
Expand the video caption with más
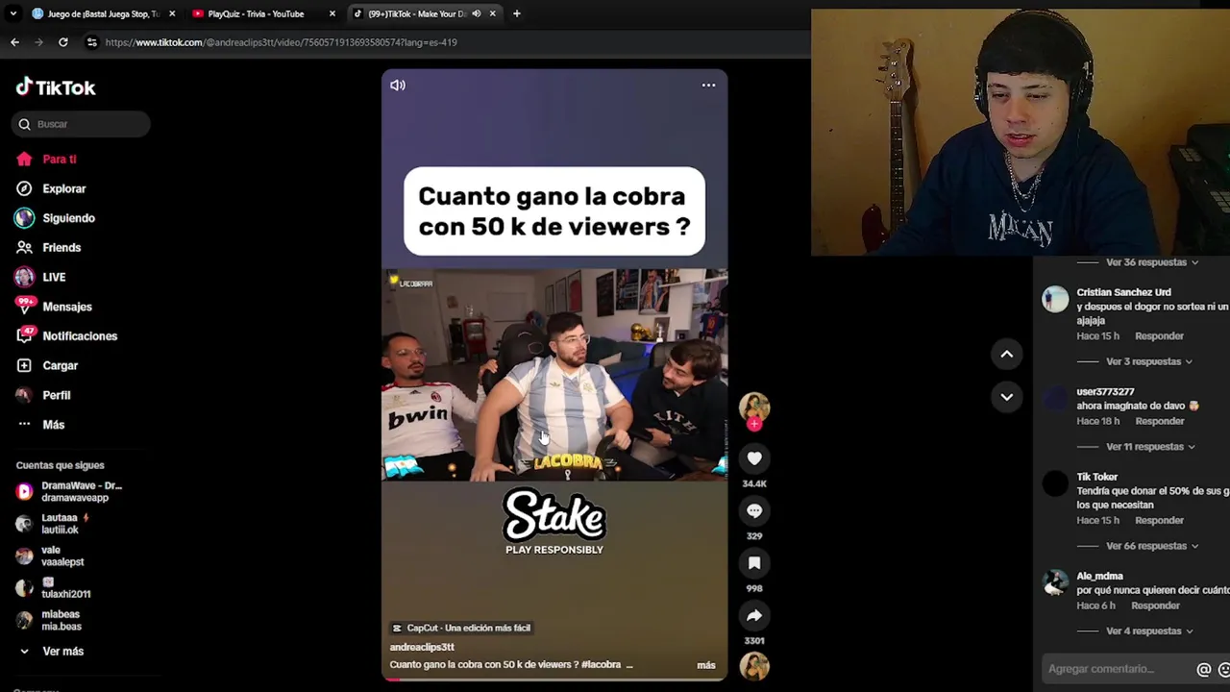click(x=706, y=665)
